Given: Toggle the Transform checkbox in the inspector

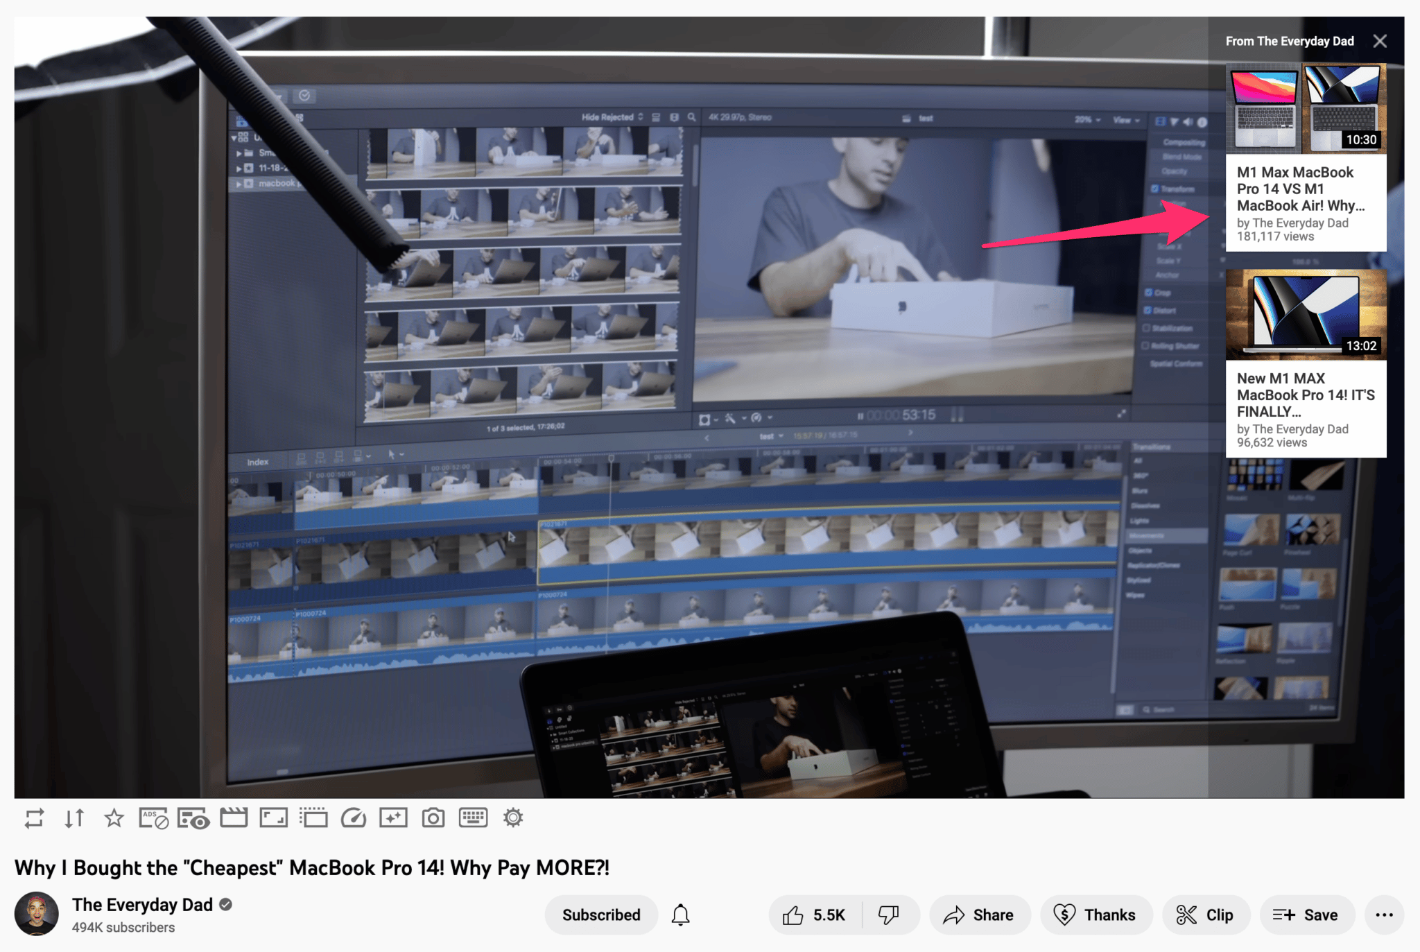Looking at the screenshot, I should 1155,189.
